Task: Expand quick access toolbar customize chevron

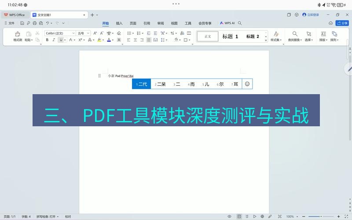Action: [63, 23]
